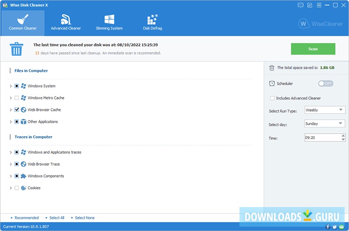Toggle the Windows Components checkbox
Screen dimensions: 349x231
17,176
